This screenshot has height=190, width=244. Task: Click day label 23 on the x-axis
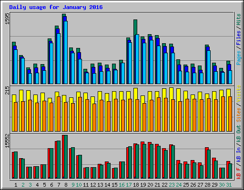(172, 185)
